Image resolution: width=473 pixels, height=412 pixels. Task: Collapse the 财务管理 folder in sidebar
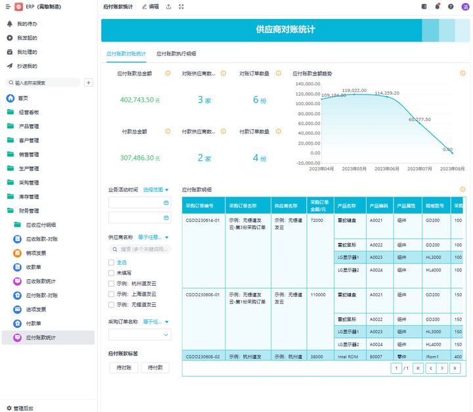point(29,210)
